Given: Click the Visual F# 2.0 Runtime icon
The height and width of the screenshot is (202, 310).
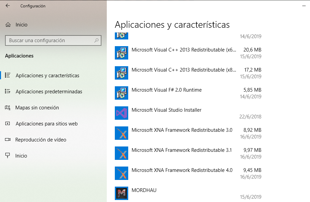Looking at the screenshot, I should 122,93.
